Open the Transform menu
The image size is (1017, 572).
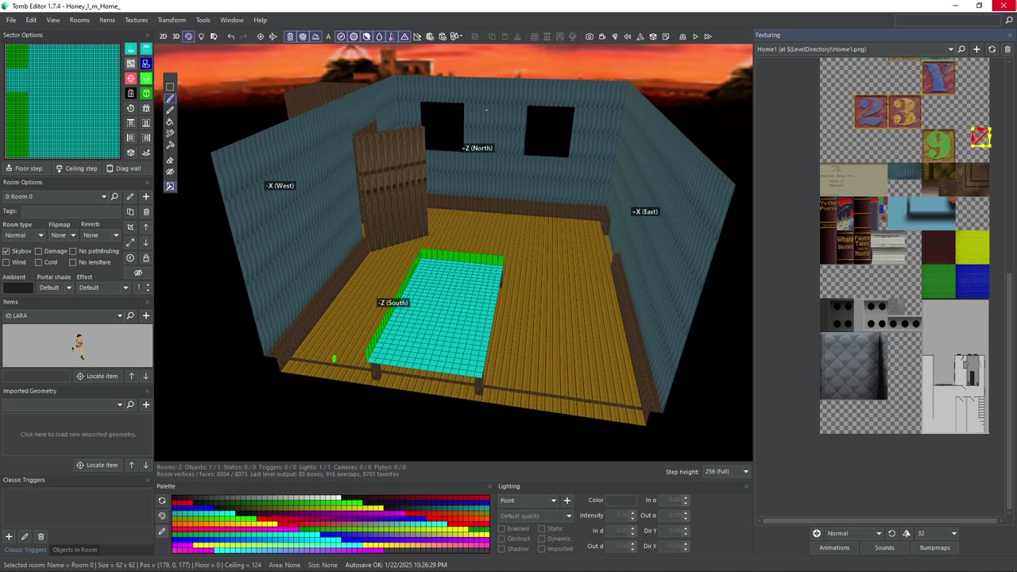tap(172, 20)
